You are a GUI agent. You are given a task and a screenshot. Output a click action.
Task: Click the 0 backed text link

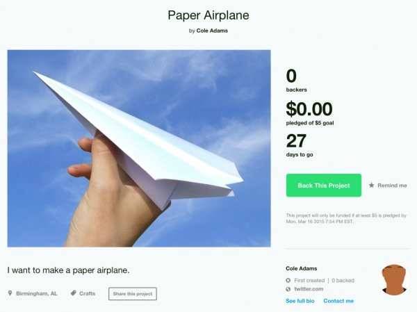(x=343, y=280)
